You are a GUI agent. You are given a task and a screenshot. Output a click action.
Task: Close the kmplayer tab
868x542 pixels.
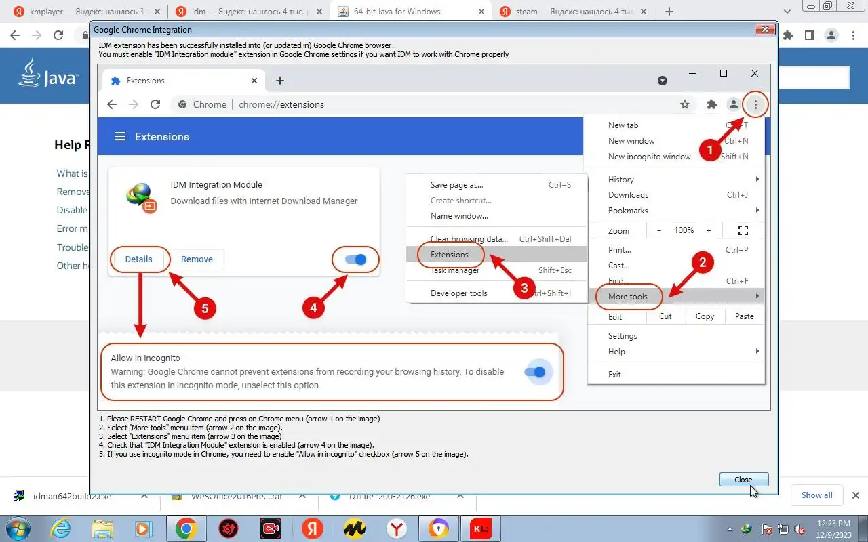click(157, 12)
